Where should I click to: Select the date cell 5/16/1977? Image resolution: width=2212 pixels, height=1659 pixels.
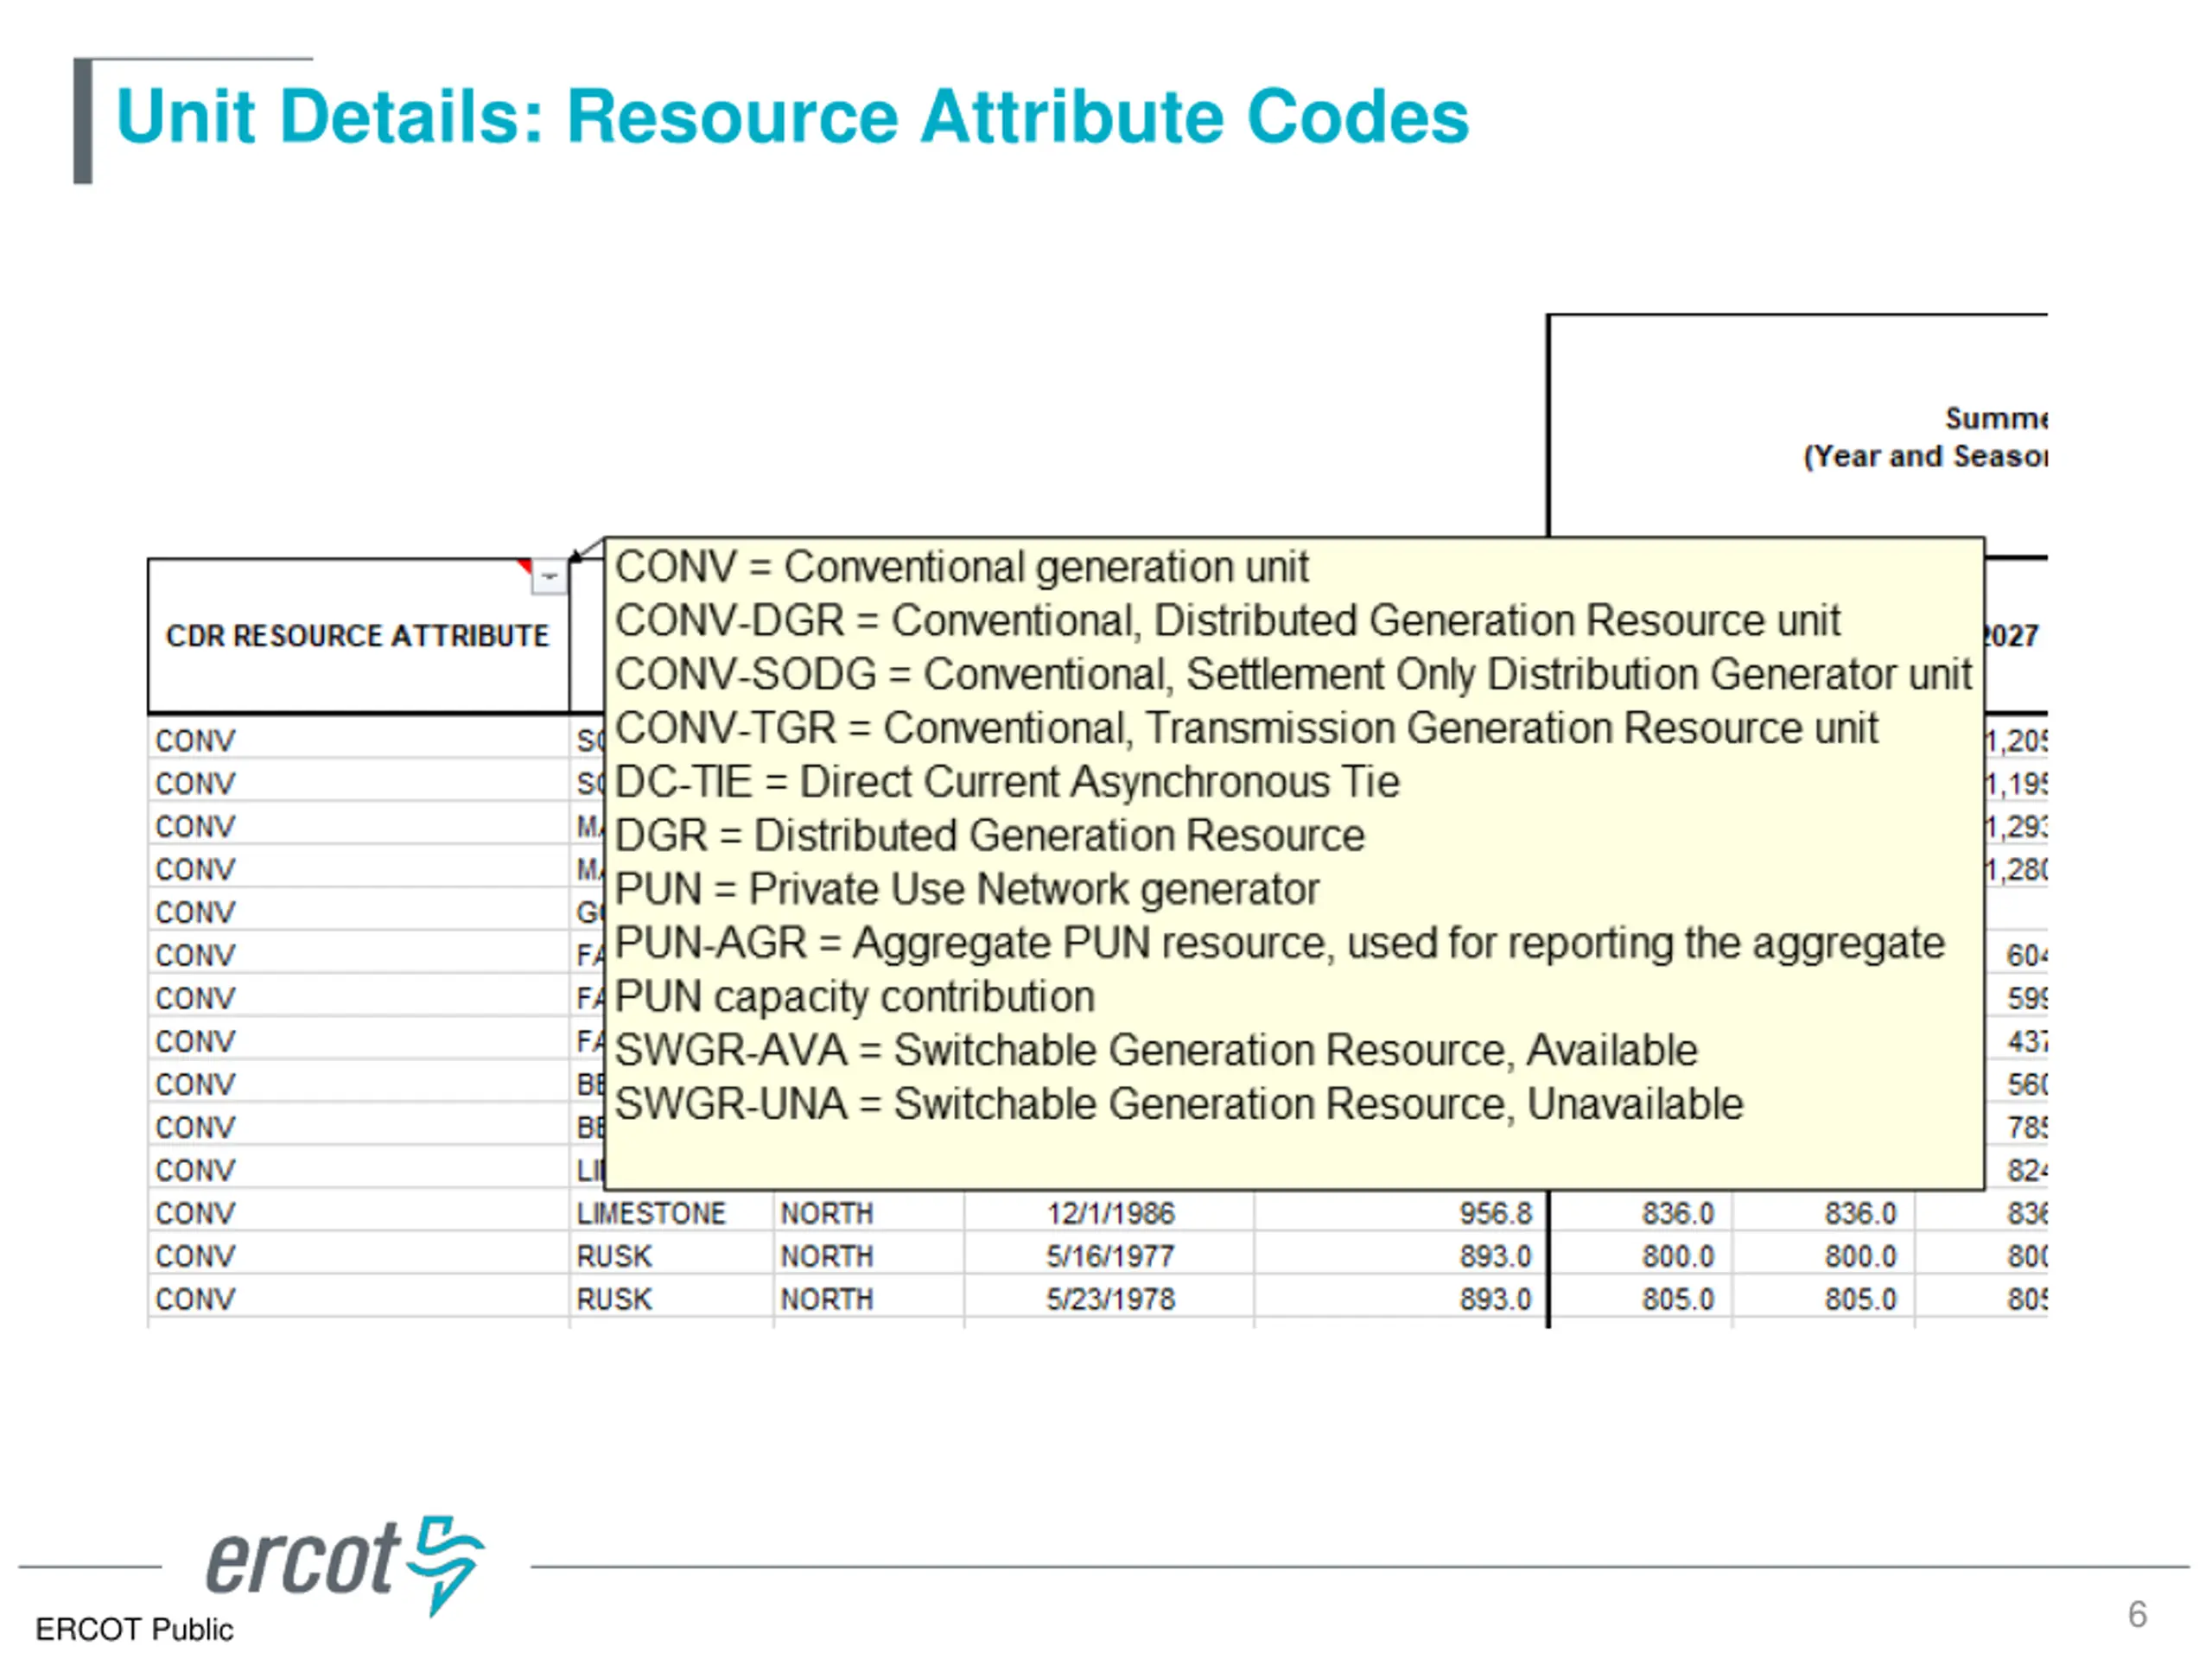pos(1109,1256)
